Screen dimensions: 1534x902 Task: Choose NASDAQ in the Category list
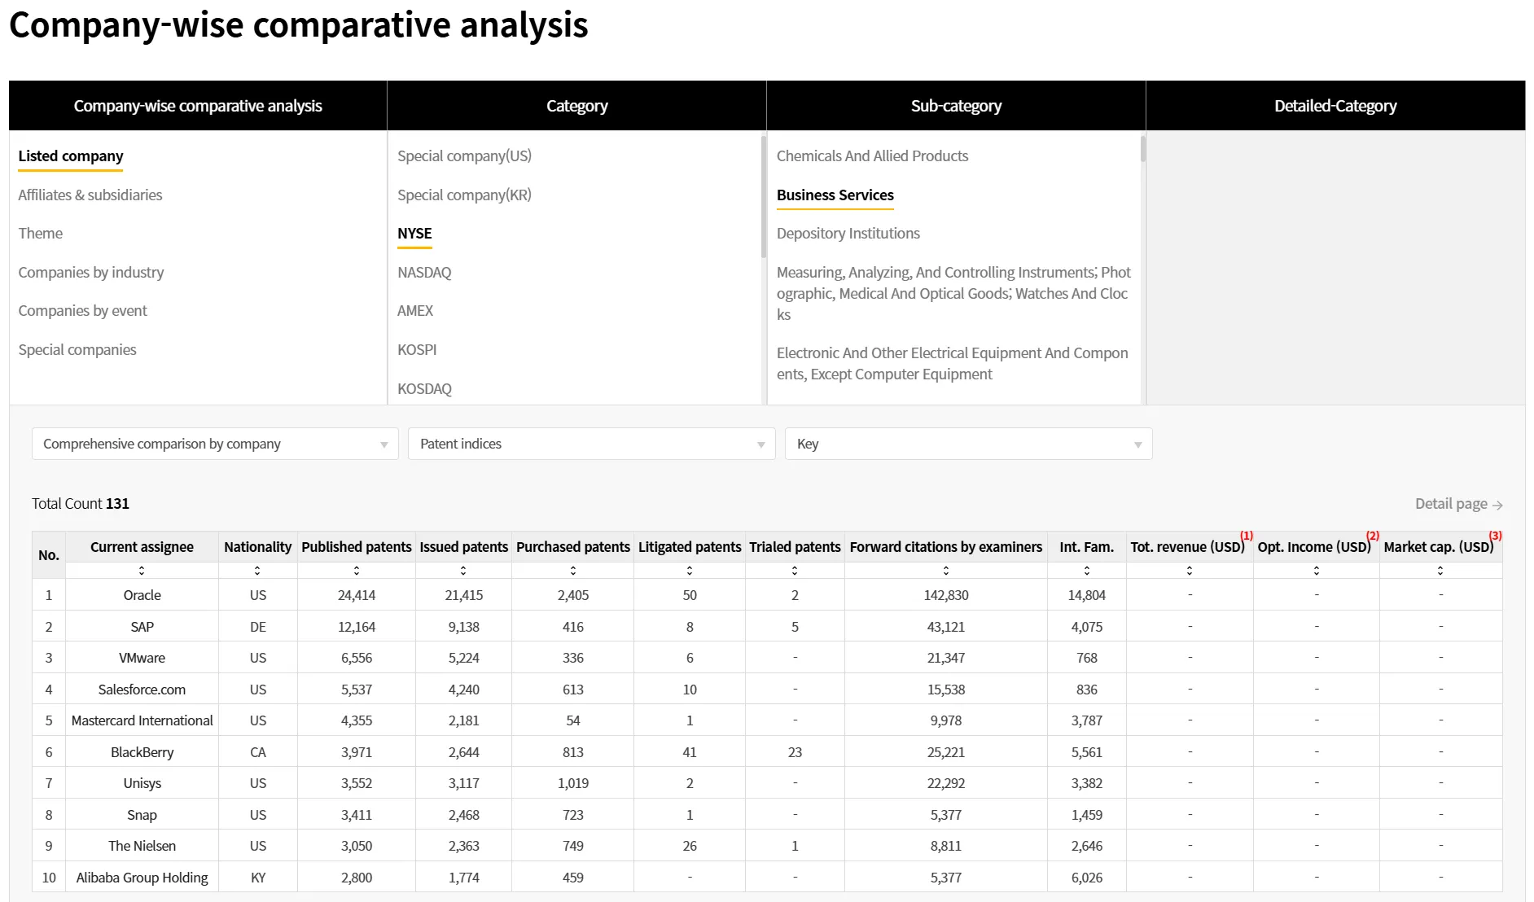click(424, 272)
